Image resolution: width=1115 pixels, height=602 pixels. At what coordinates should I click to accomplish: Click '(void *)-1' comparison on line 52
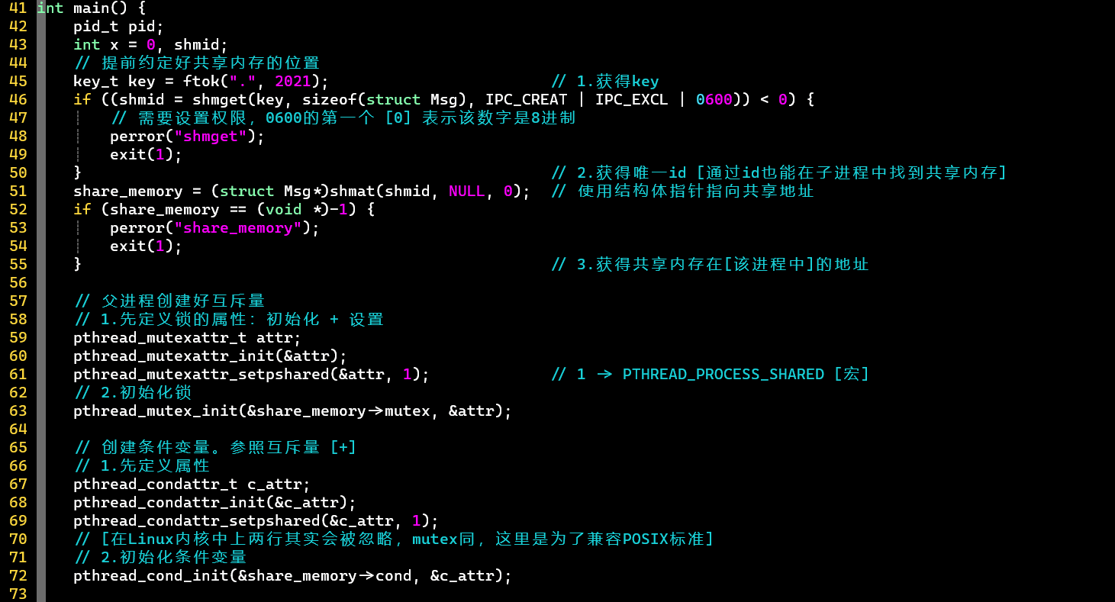[x=302, y=210]
